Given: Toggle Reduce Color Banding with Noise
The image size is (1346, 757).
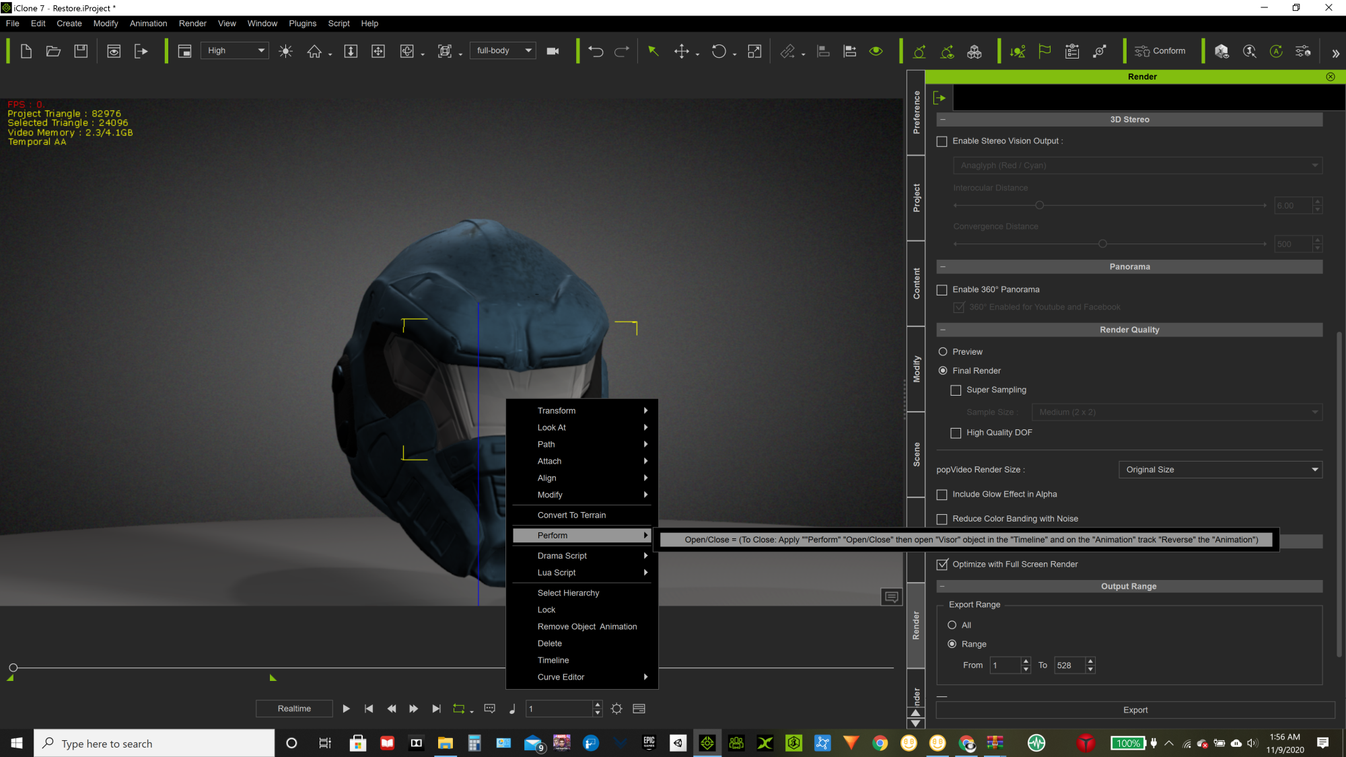Looking at the screenshot, I should tap(942, 519).
